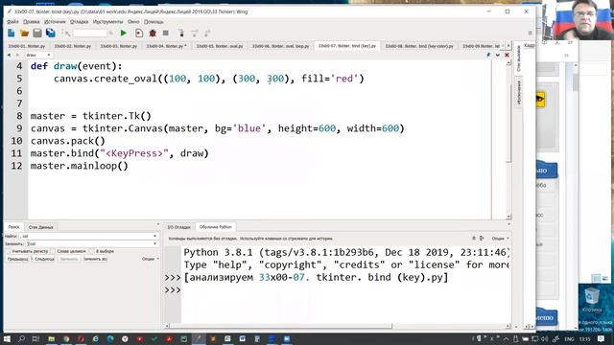Click the ENG language indicator

(x=569, y=338)
